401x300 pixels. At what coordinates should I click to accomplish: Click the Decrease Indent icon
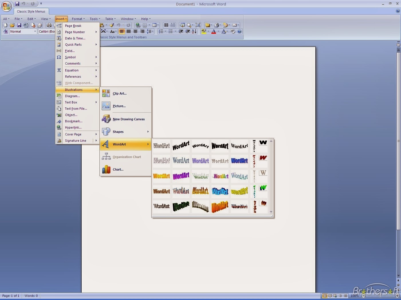click(181, 31)
